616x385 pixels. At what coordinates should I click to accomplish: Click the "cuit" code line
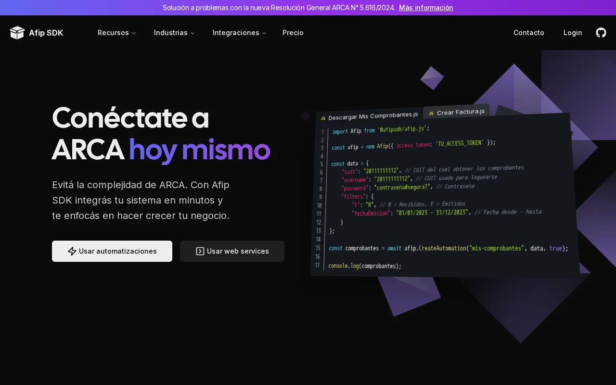pos(433,169)
